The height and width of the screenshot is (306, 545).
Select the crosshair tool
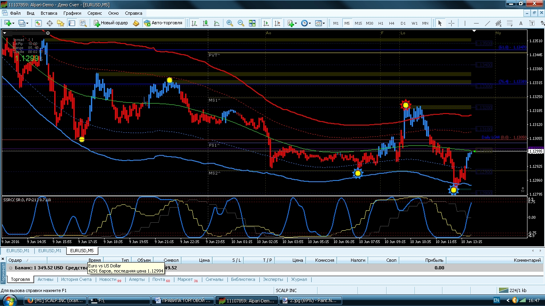tap(451, 23)
